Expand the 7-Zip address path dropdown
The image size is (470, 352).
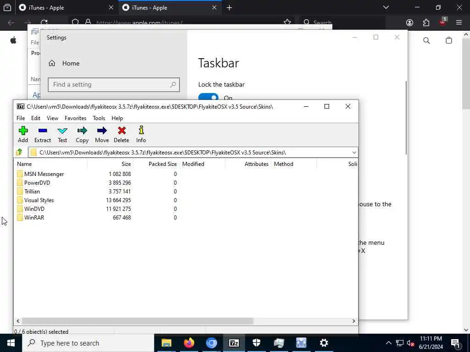click(354, 153)
